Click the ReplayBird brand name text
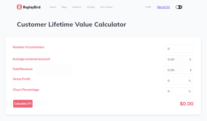 point(32,7)
